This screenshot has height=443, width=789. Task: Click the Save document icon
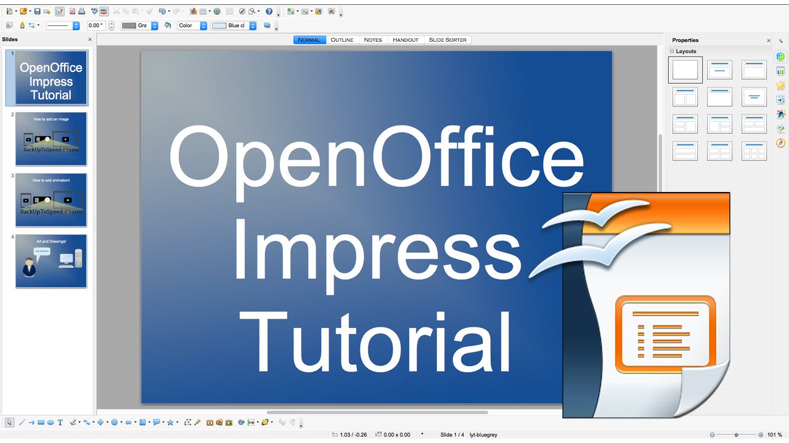coord(37,12)
